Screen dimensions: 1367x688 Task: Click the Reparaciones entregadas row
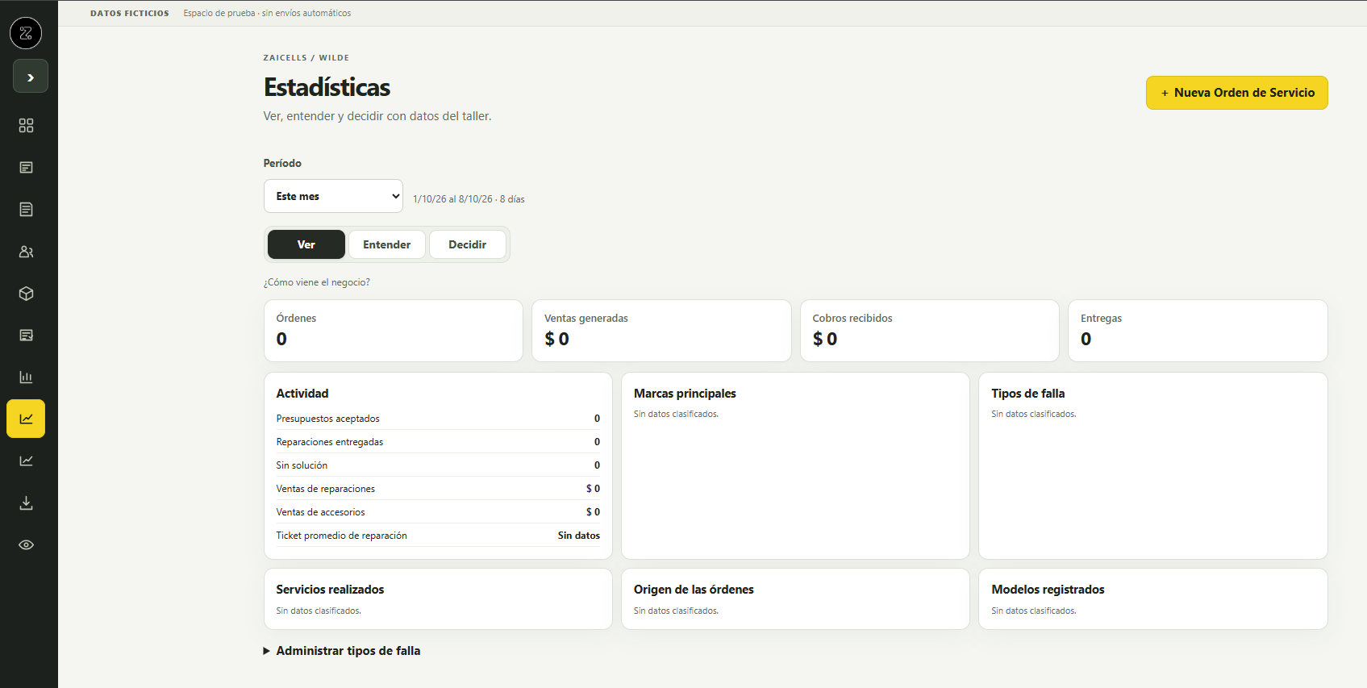point(438,442)
